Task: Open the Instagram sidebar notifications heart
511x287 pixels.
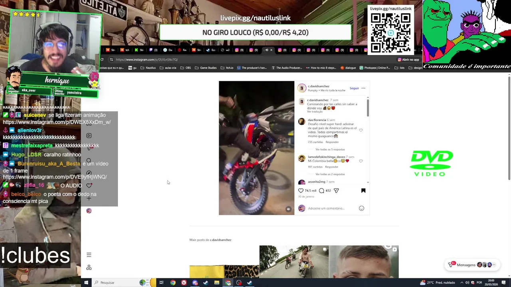Action: click(89, 185)
